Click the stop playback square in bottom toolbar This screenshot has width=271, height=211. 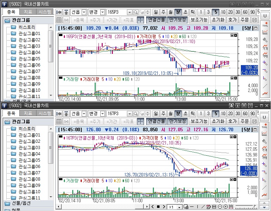click(x=158, y=207)
